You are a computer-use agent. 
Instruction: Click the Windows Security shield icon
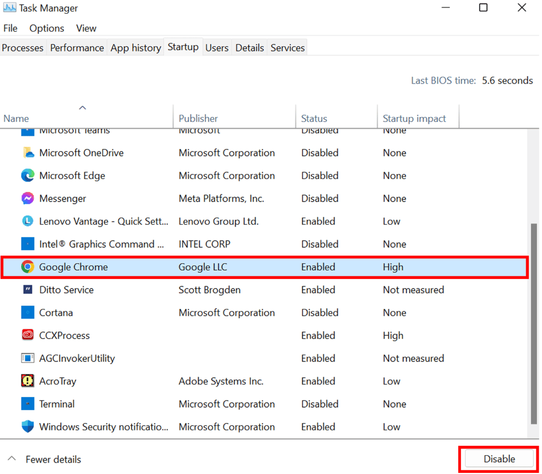[x=28, y=427]
